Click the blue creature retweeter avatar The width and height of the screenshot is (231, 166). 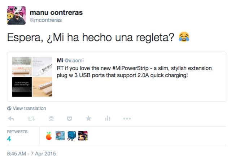[x=72, y=136]
